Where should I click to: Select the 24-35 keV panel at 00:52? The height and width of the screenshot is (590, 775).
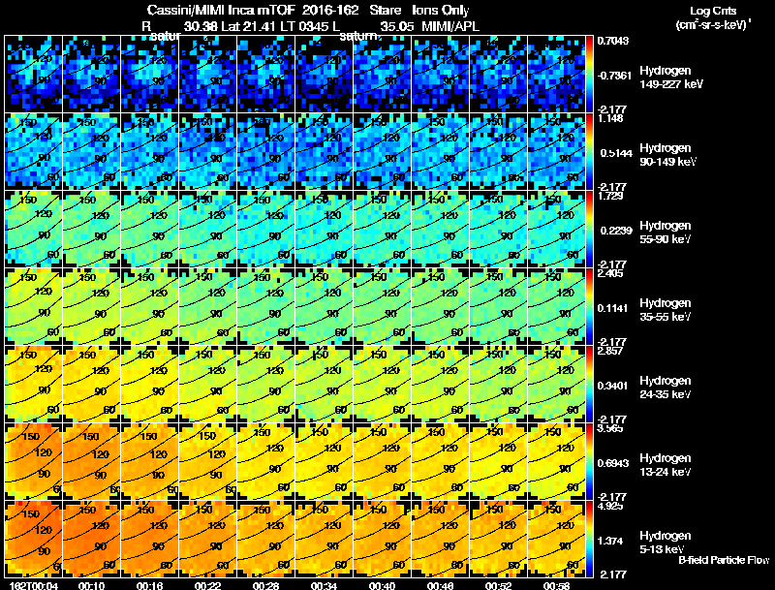point(498,384)
